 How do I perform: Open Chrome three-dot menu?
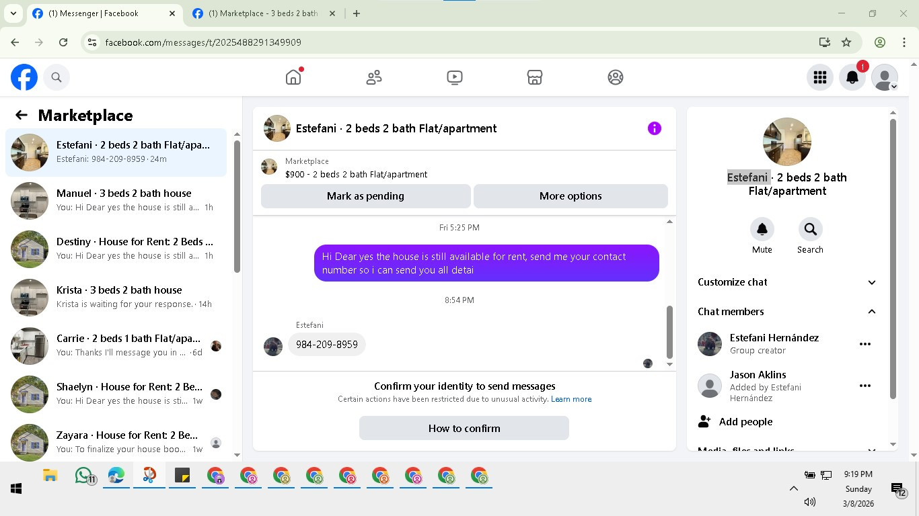click(x=904, y=42)
